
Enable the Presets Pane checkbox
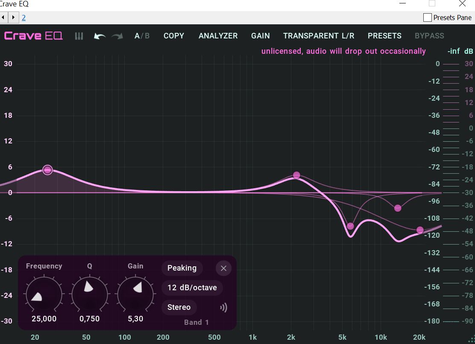(x=427, y=17)
